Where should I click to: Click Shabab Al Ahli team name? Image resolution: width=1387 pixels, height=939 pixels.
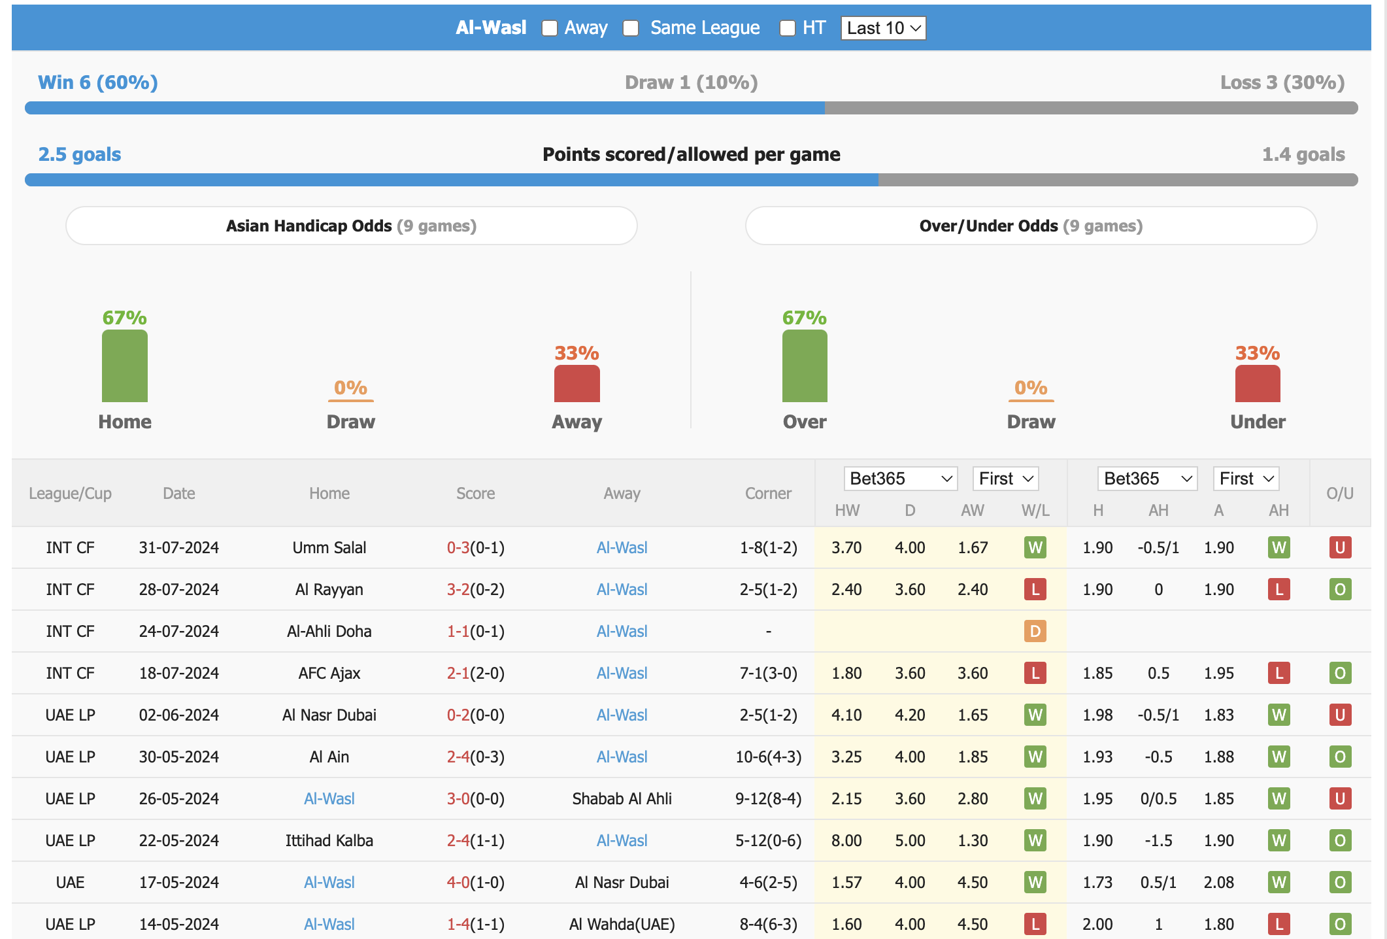click(622, 798)
